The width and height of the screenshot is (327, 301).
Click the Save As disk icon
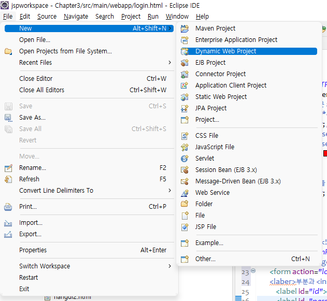8,118
